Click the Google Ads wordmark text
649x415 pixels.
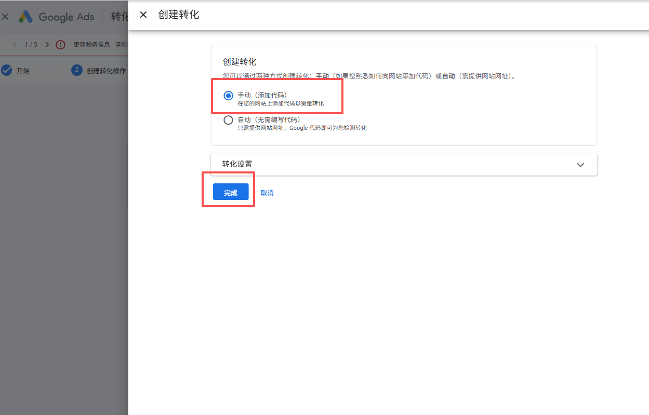tap(67, 17)
